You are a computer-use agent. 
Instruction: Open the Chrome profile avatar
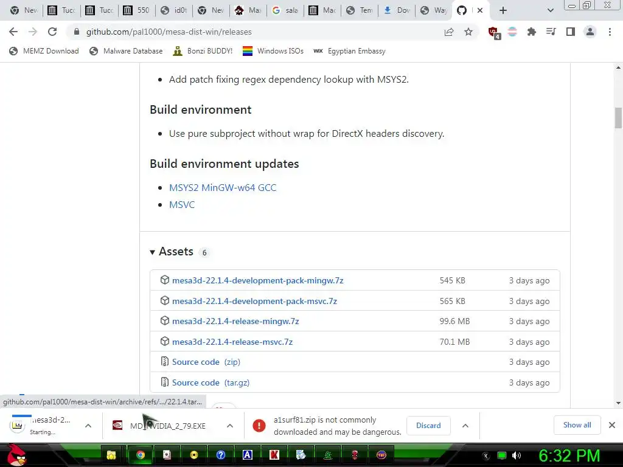click(x=590, y=32)
